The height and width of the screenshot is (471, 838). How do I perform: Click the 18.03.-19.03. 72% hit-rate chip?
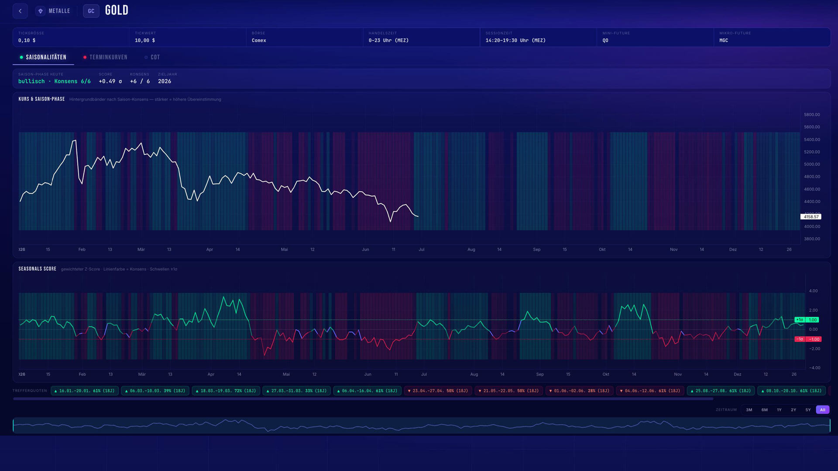click(x=226, y=391)
